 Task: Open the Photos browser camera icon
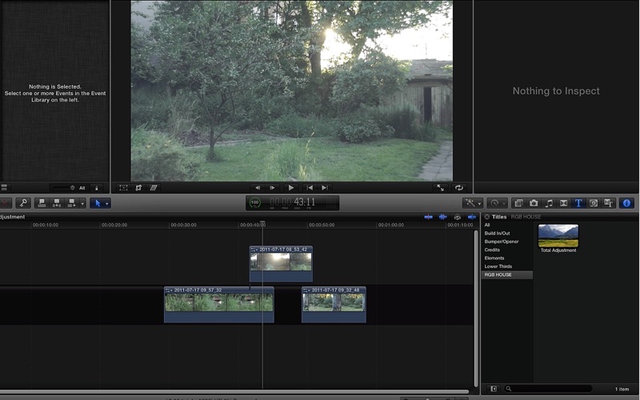coord(534,203)
